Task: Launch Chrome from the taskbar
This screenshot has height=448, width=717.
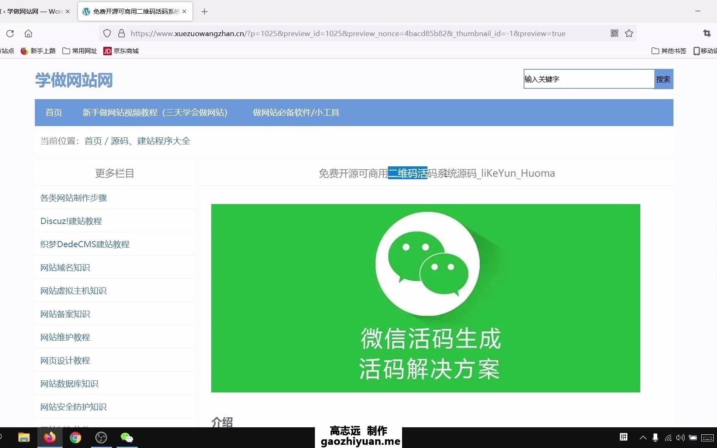Action: 75,438
